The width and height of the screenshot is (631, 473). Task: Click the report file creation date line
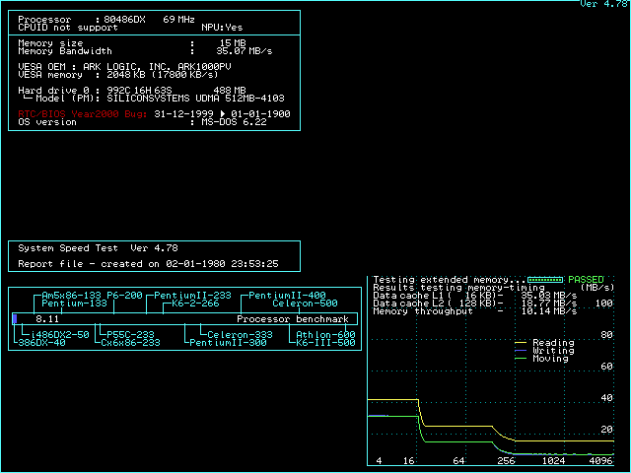pos(148,264)
